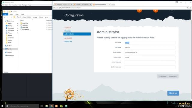This screenshot has height=108, width=192.
Task: Select Administrator in the config sidebar
Action: (77, 34)
